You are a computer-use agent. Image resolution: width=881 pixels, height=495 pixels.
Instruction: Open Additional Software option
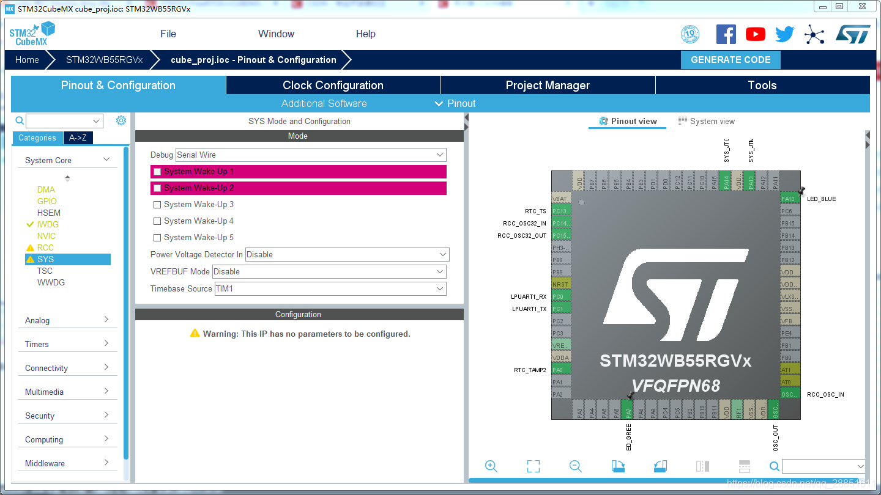324,104
